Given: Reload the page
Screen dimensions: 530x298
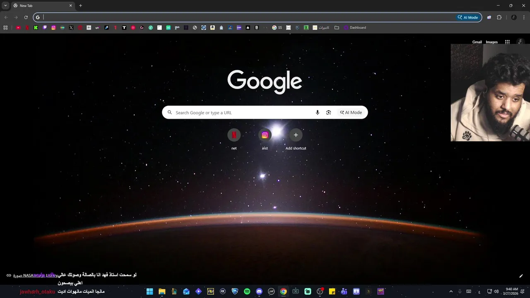Looking at the screenshot, I should (x=26, y=17).
